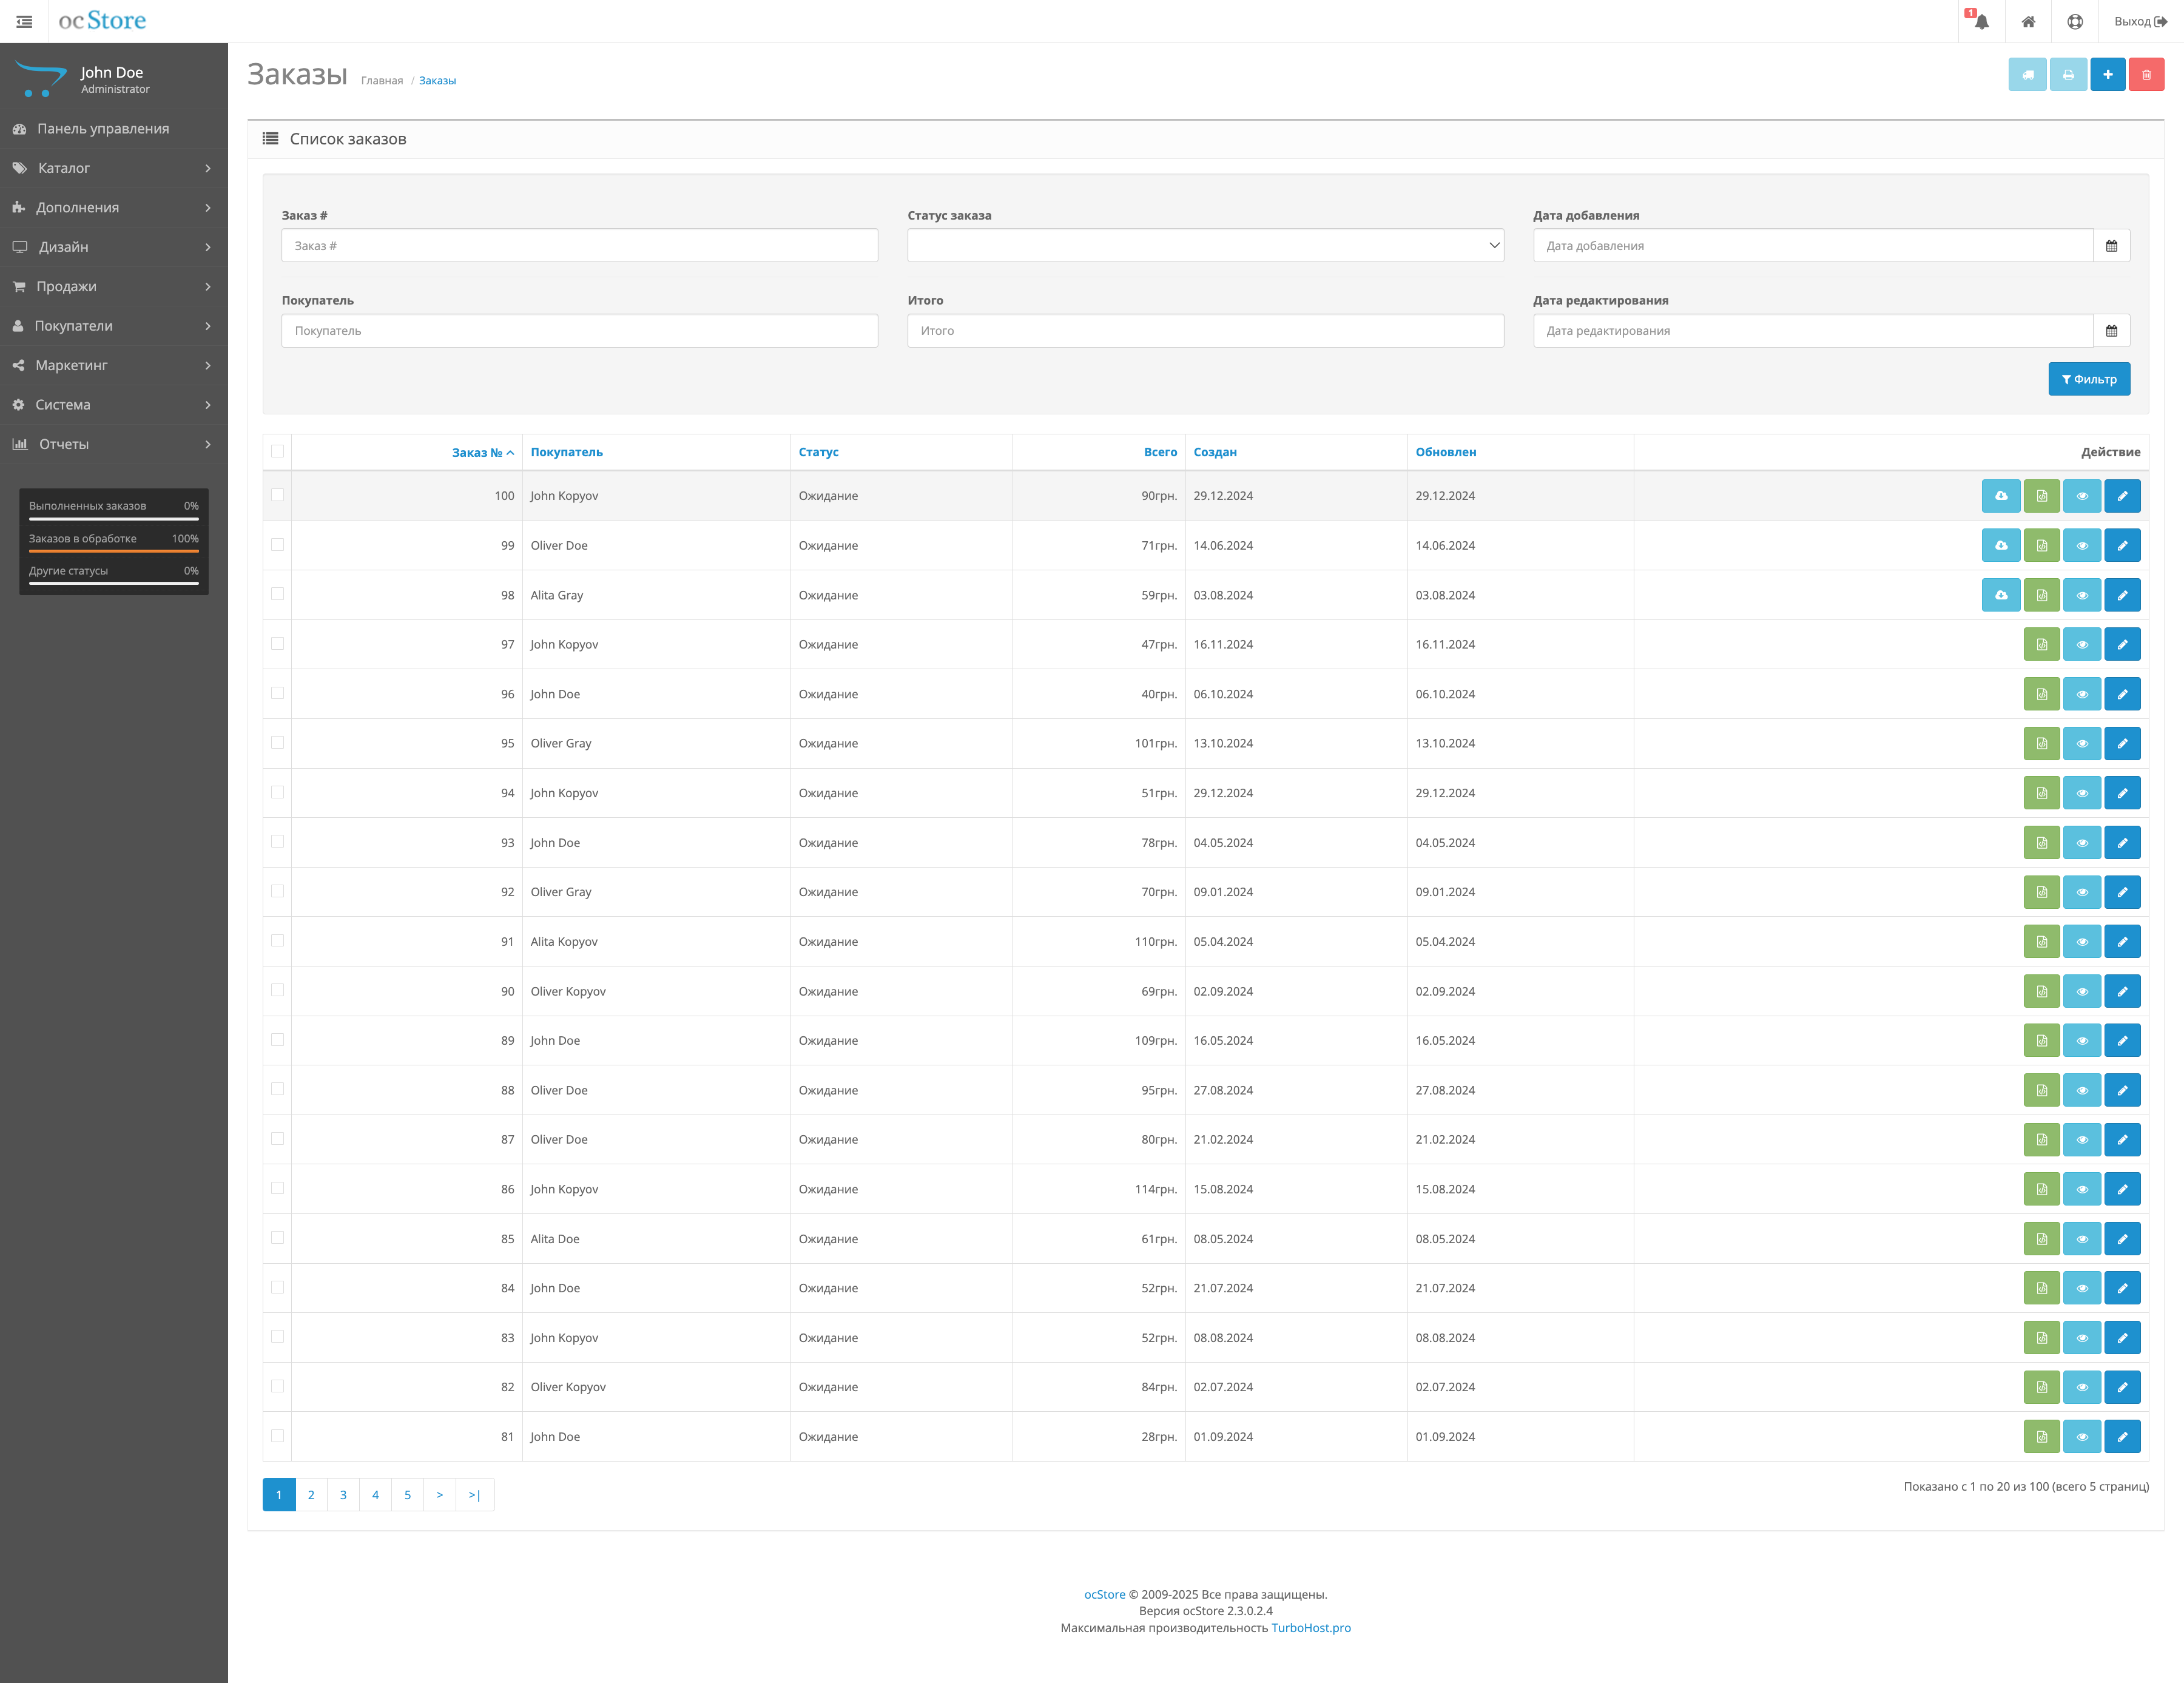Expand the Дизайн sidebar menu
Screen dimensions: 2184x1683
click(x=114, y=247)
